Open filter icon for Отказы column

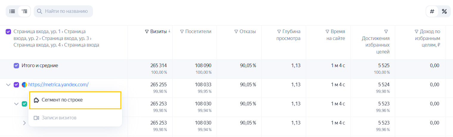point(236,31)
